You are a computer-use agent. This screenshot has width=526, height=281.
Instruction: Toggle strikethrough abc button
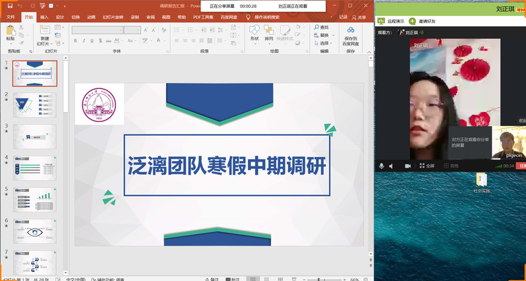tap(109, 41)
